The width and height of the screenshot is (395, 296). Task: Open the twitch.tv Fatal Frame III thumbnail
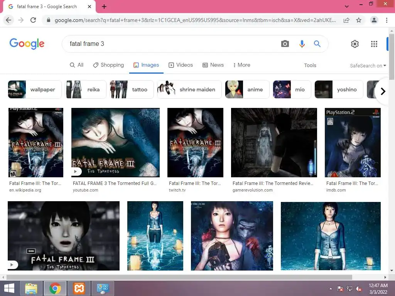[195, 143]
